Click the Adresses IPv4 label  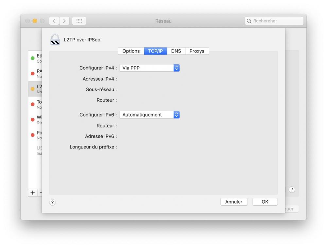tap(100, 79)
